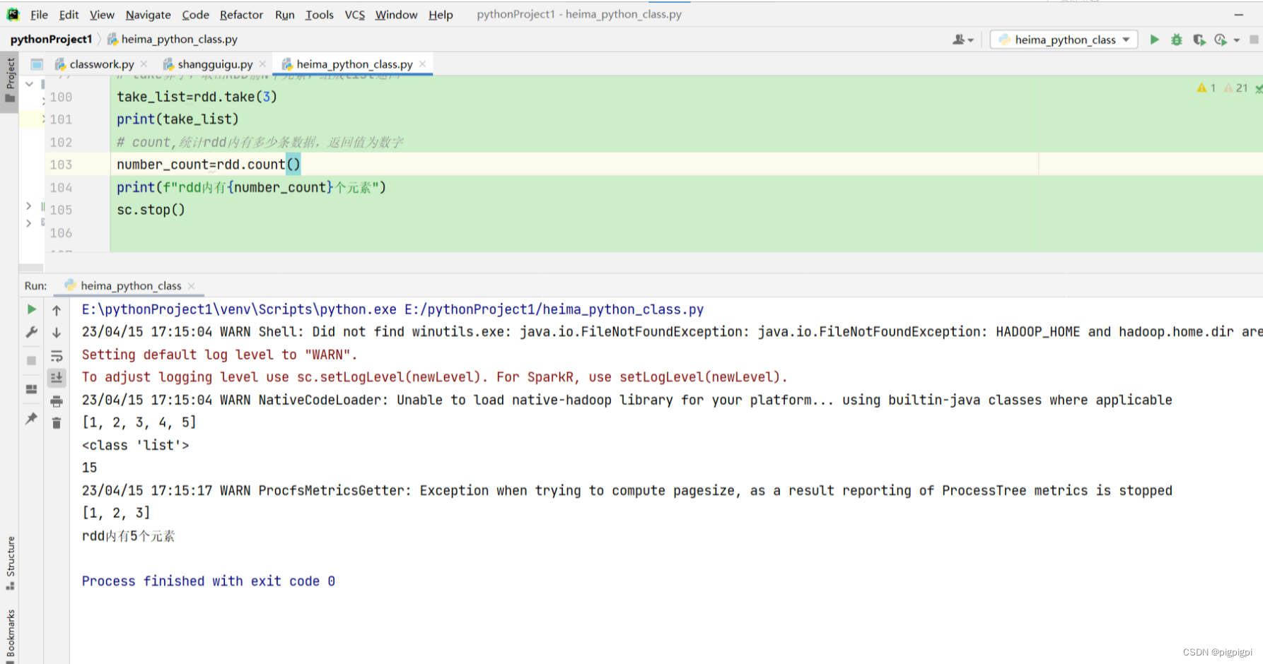Expand the fold arrow near line 105
This screenshot has height=664, width=1263.
point(28,206)
